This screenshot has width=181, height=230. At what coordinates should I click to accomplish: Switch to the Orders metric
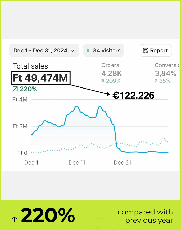[x=110, y=65]
